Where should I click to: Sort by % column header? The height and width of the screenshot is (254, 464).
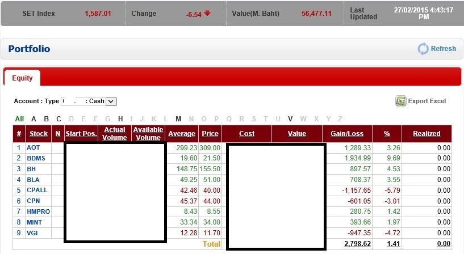click(x=387, y=133)
